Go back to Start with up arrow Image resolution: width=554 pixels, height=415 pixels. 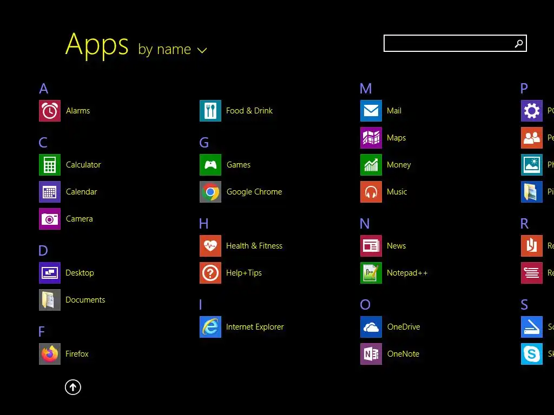(x=73, y=387)
